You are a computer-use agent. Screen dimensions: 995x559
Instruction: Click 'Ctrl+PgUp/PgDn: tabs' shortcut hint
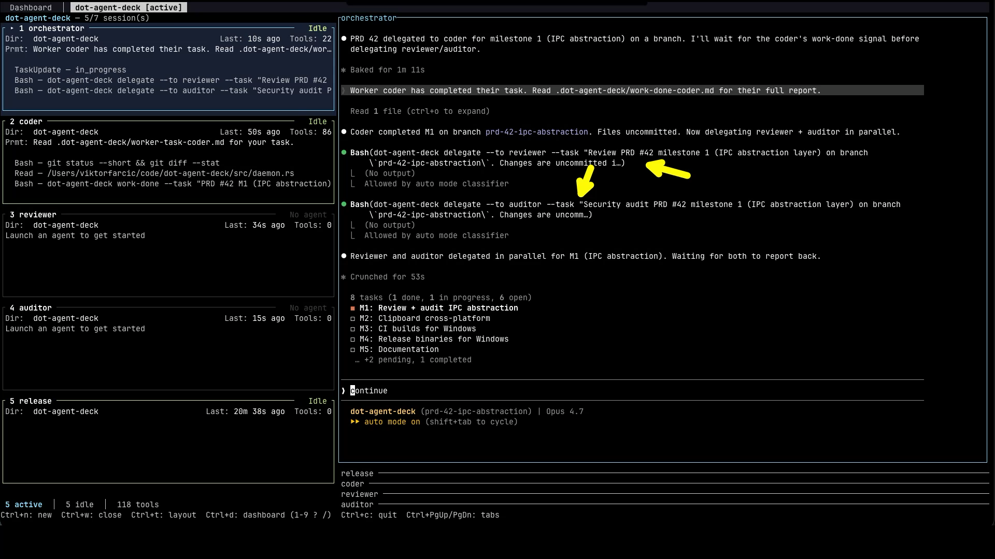[453, 515]
